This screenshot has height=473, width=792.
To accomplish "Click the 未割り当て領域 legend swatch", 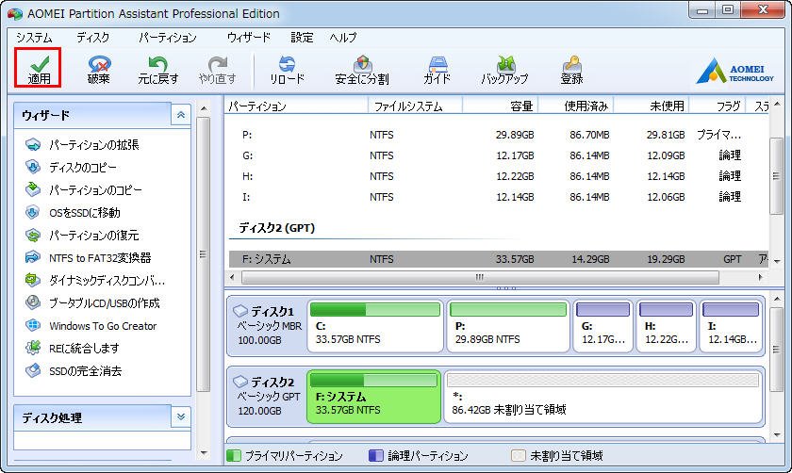I will click(519, 455).
